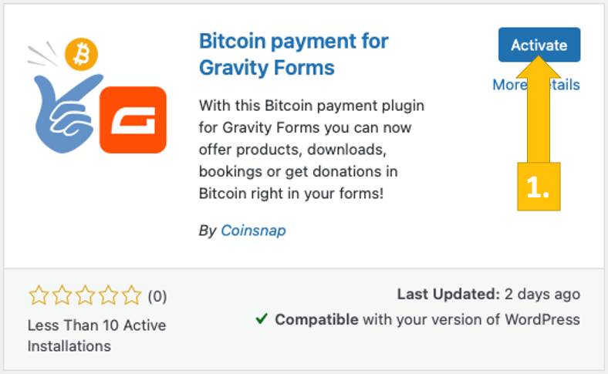Select the third rating star
608x374 pixels.
coord(85,295)
